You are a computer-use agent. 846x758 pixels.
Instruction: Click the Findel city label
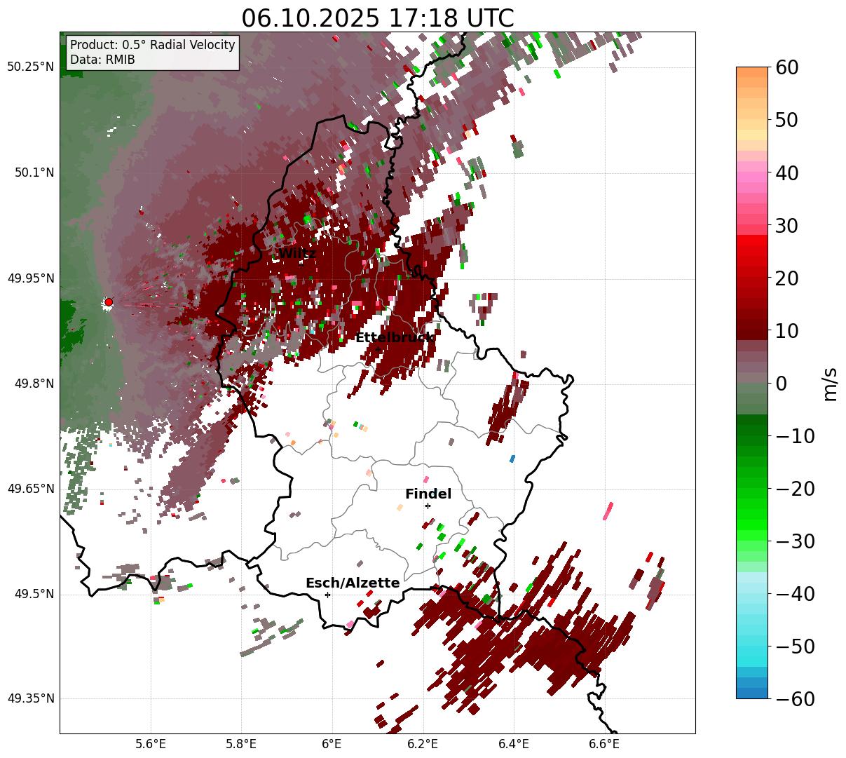(x=428, y=494)
